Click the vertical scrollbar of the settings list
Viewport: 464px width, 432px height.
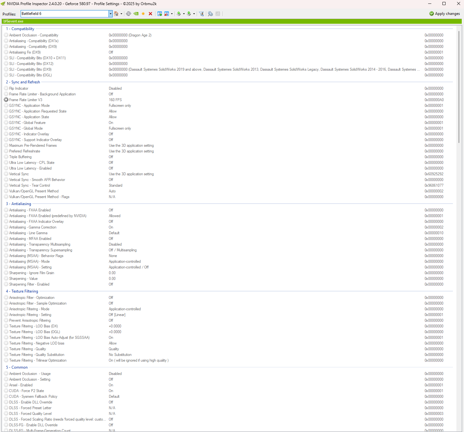click(x=459, y=87)
